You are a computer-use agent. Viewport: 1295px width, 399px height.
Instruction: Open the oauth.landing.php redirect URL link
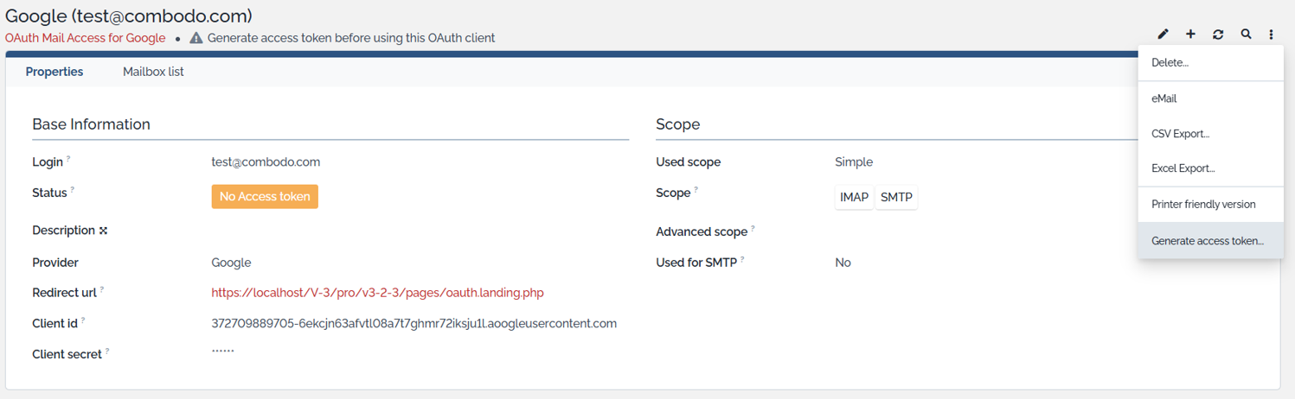(x=377, y=293)
